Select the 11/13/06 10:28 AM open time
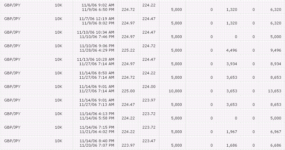Image resolution: width=285 pixels, height=150 pixels. [x=96, y=59]
